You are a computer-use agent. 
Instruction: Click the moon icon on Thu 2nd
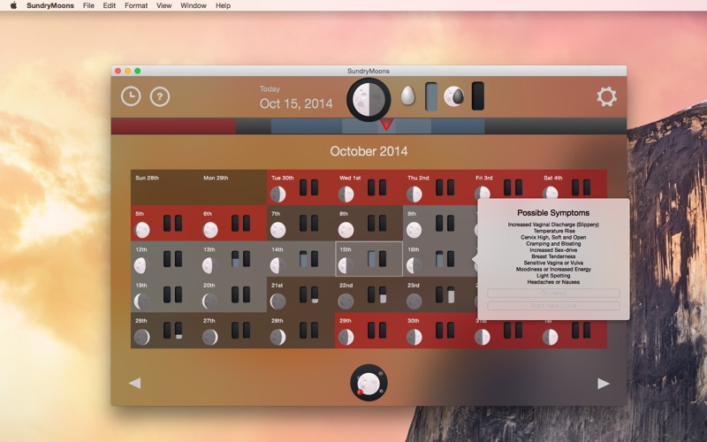[x=414, y=194]
